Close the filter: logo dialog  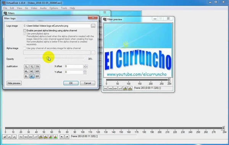coord(93,18)
